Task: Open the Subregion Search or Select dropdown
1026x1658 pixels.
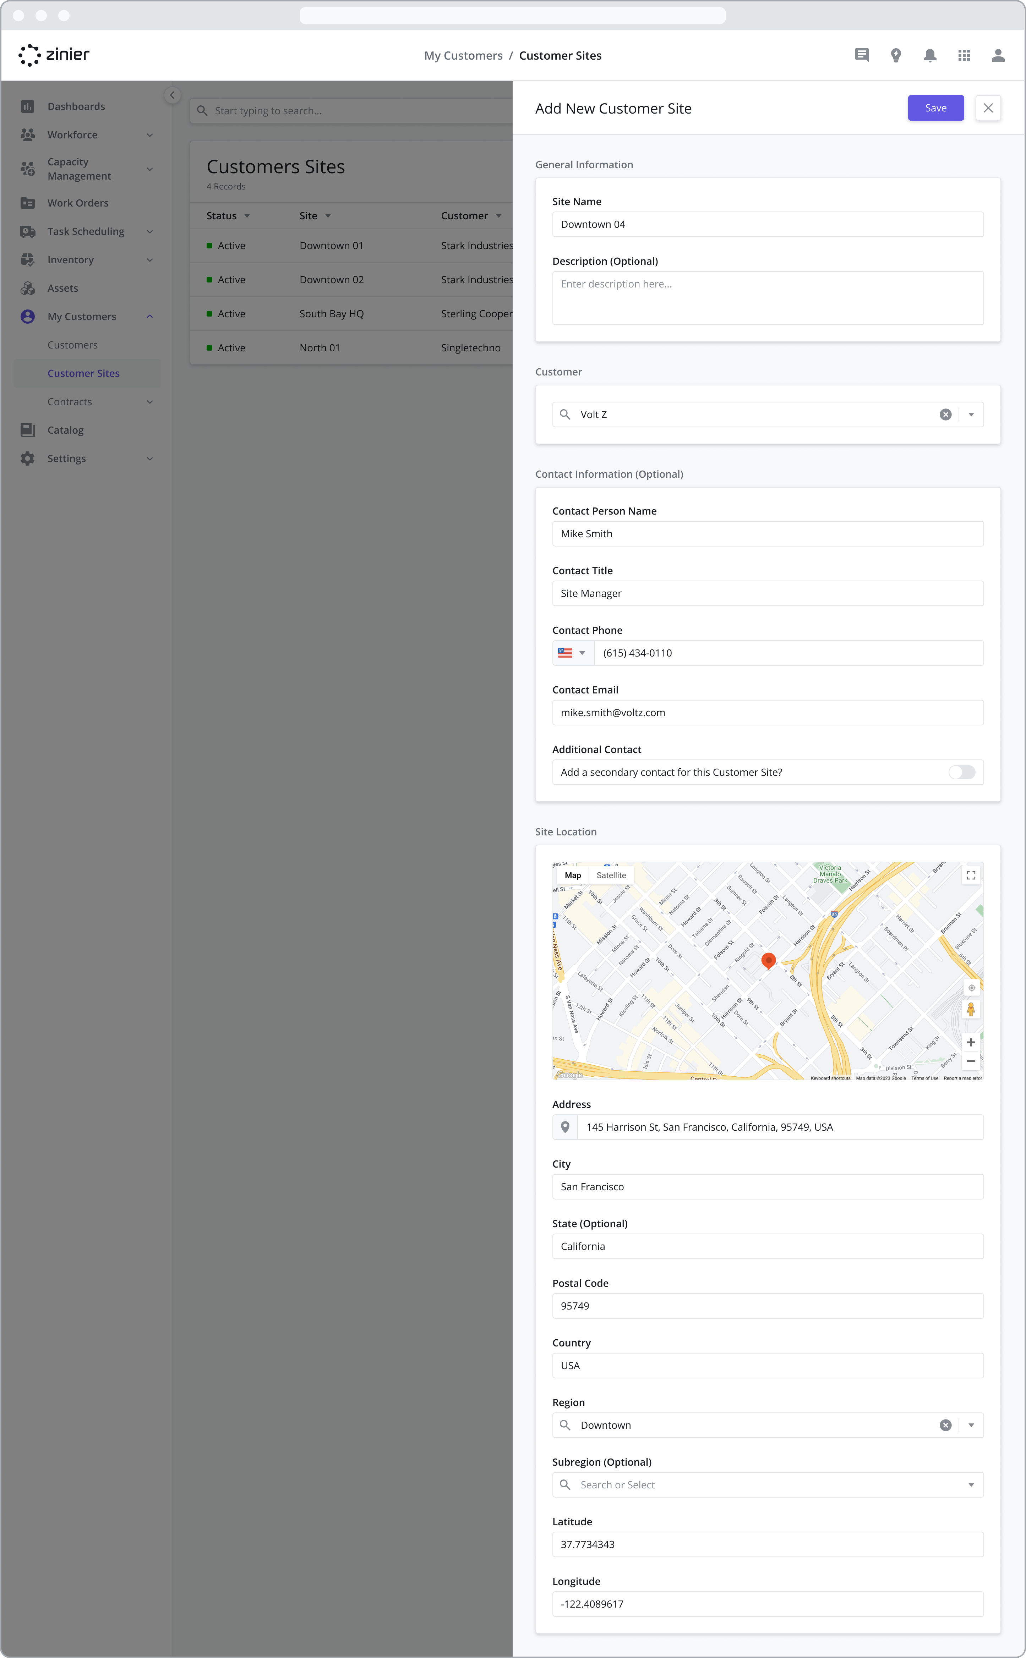Action: (768, 1485)
